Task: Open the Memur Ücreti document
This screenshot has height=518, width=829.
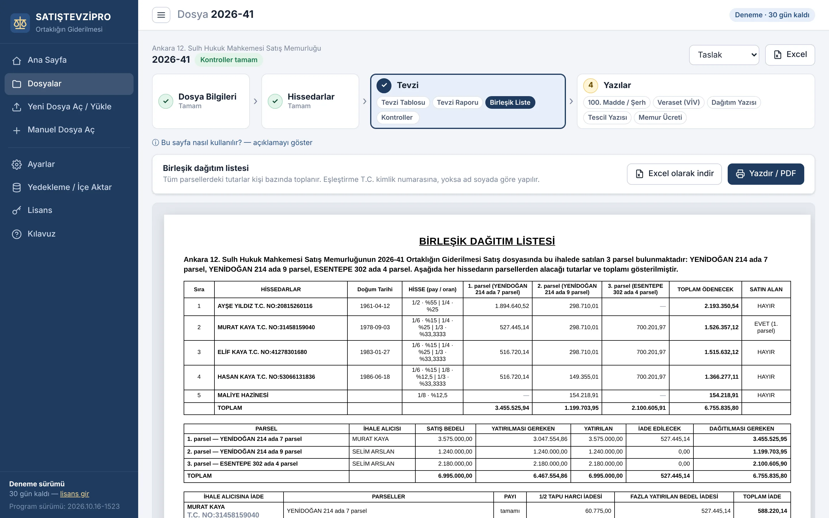Action: tap(660, 117)
